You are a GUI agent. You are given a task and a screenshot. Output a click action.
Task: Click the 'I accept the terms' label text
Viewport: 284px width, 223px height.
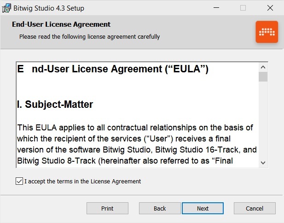pos(83,181)
